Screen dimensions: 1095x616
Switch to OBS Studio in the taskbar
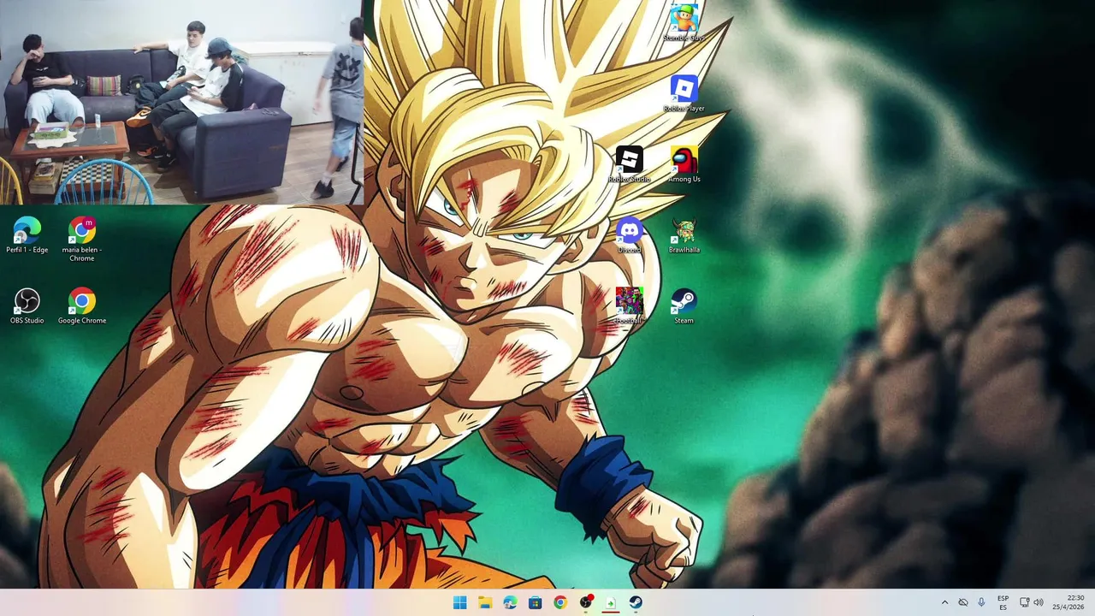pyautogui.click(x=585, y=602)
